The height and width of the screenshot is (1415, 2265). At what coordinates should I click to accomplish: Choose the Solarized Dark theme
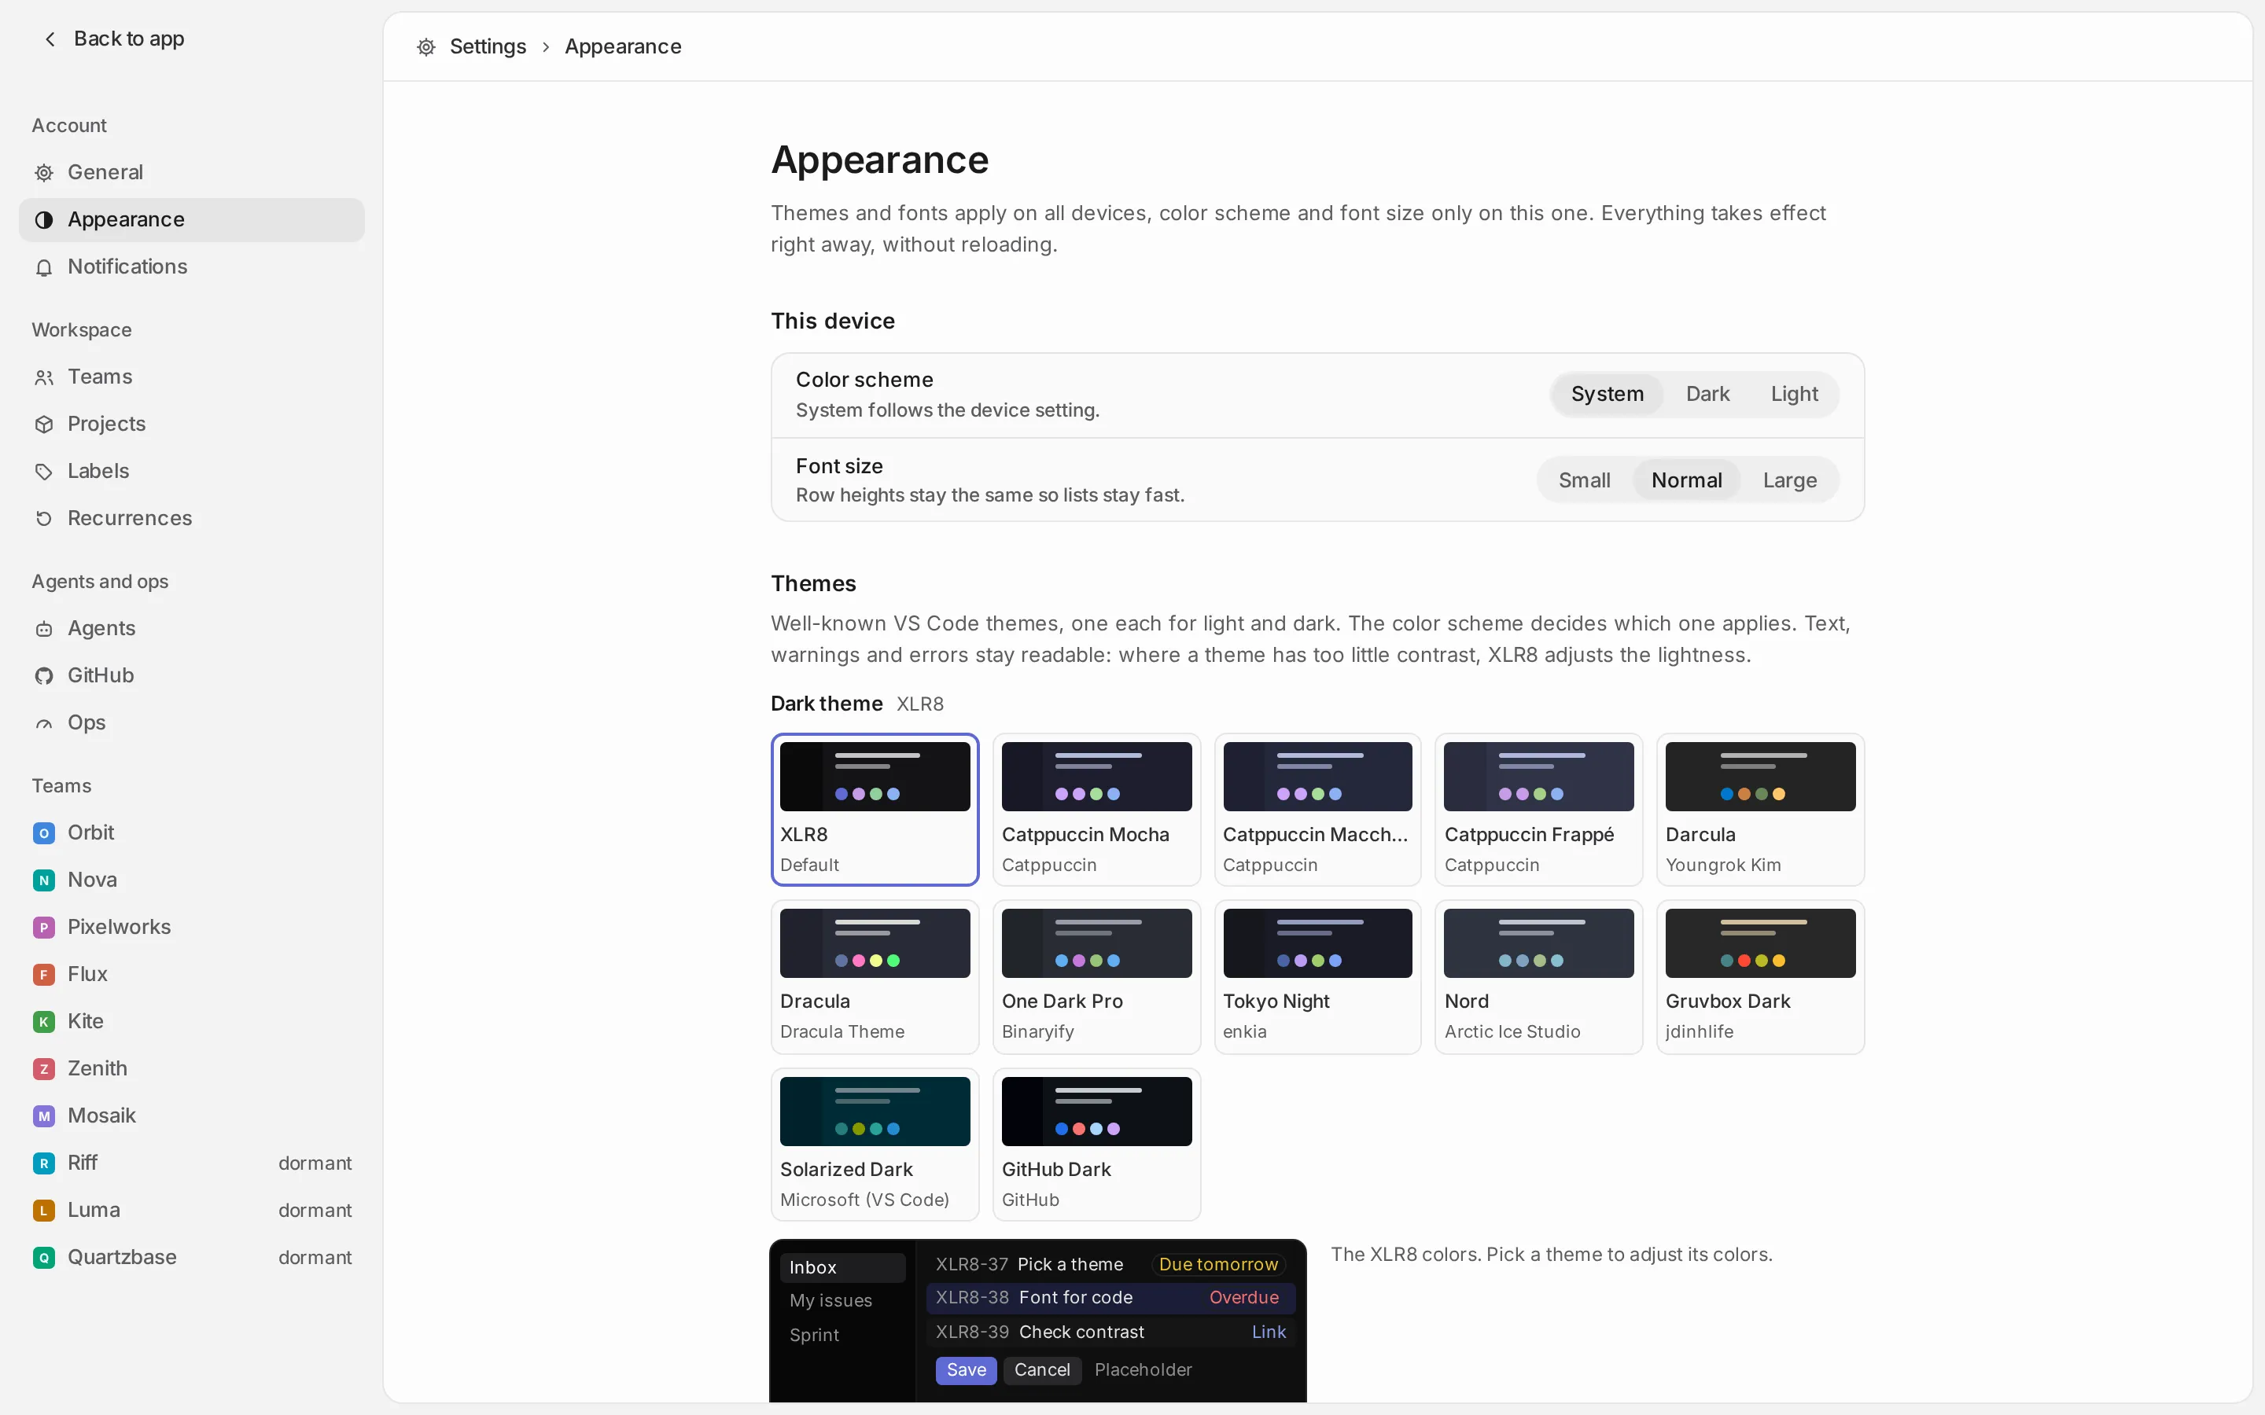tap(875, 1145)
